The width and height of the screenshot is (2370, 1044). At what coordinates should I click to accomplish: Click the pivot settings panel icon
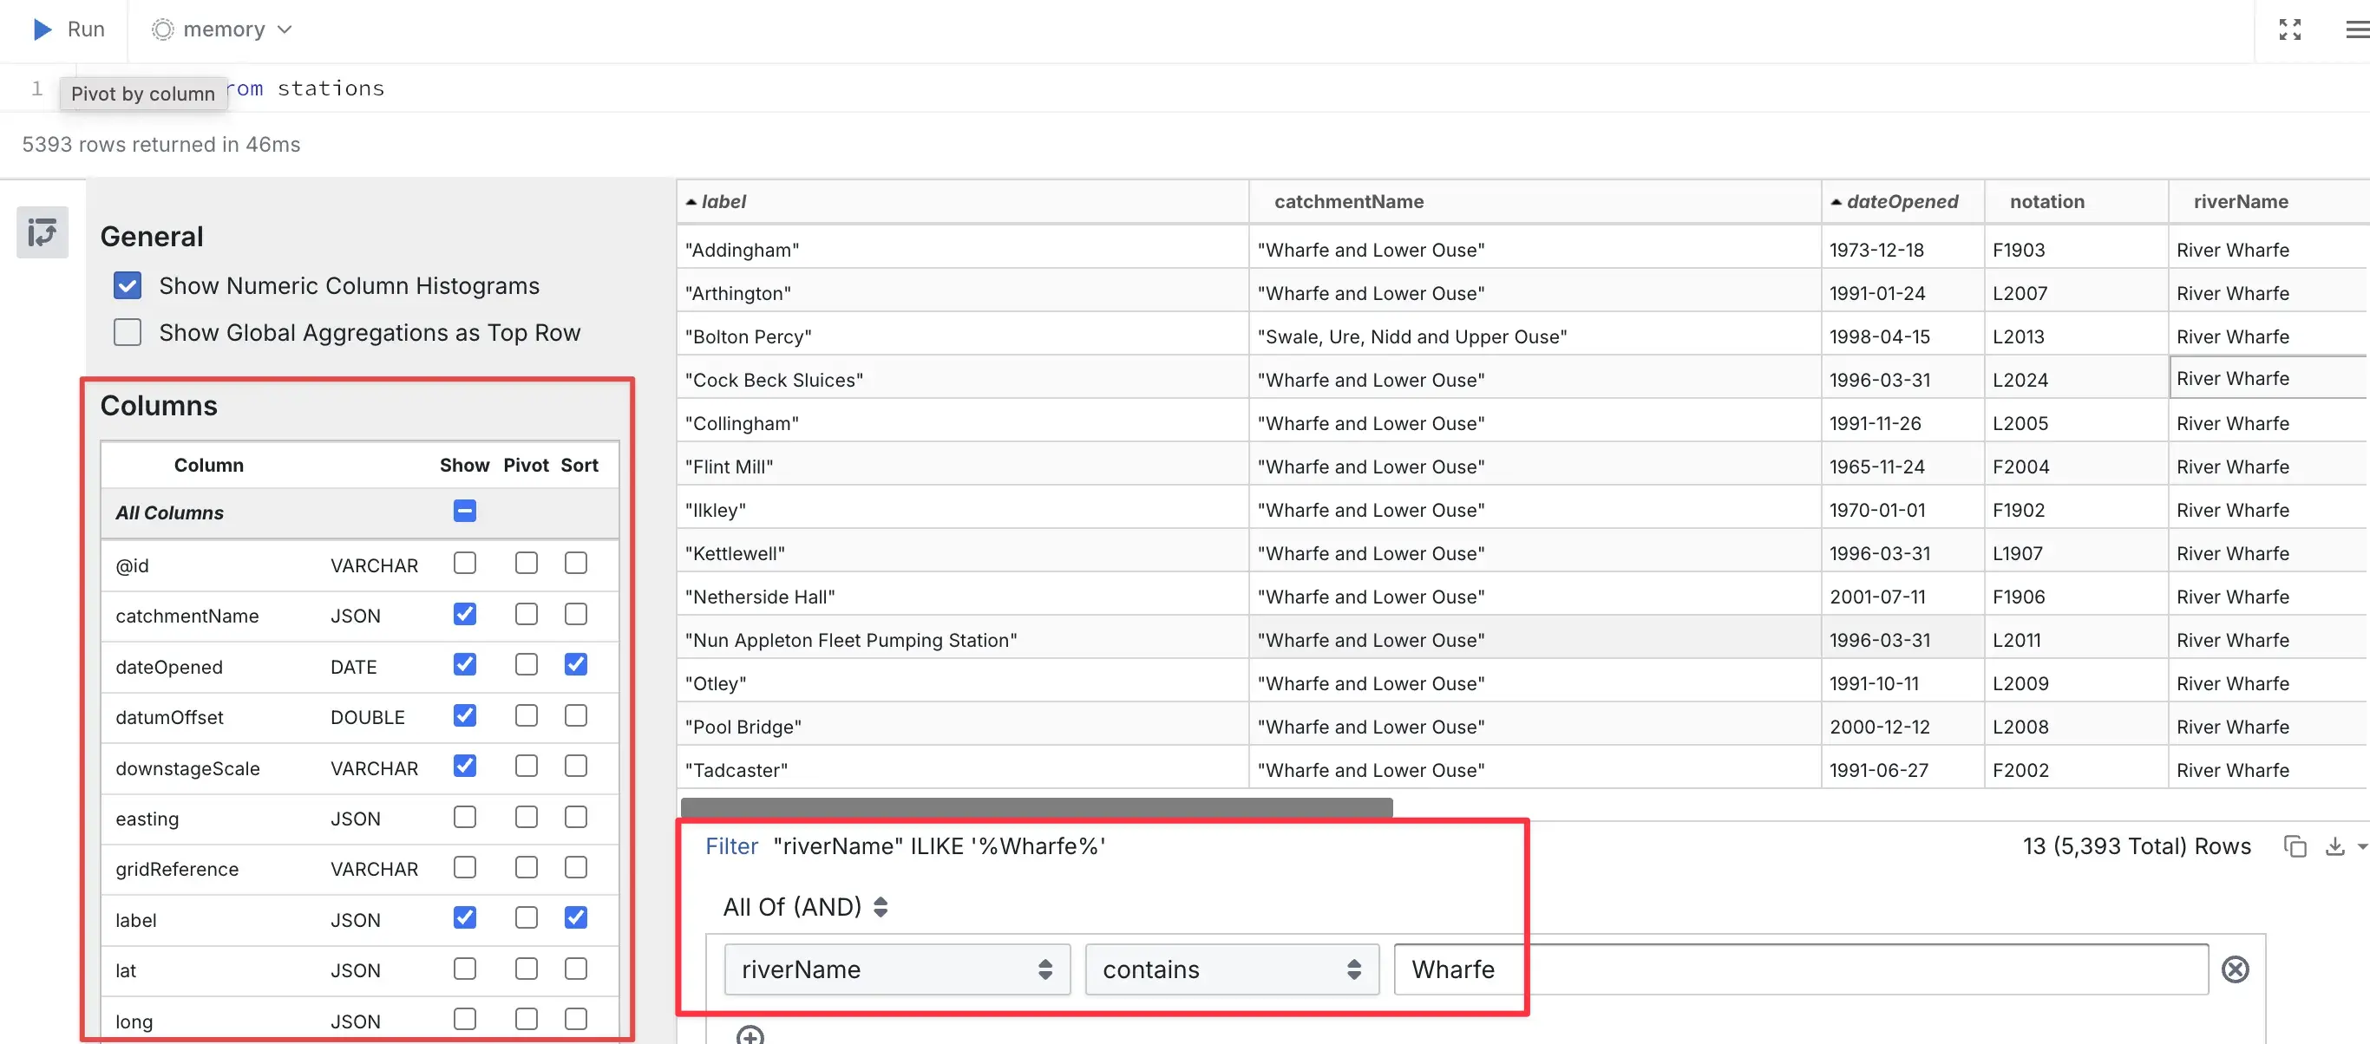43,232
